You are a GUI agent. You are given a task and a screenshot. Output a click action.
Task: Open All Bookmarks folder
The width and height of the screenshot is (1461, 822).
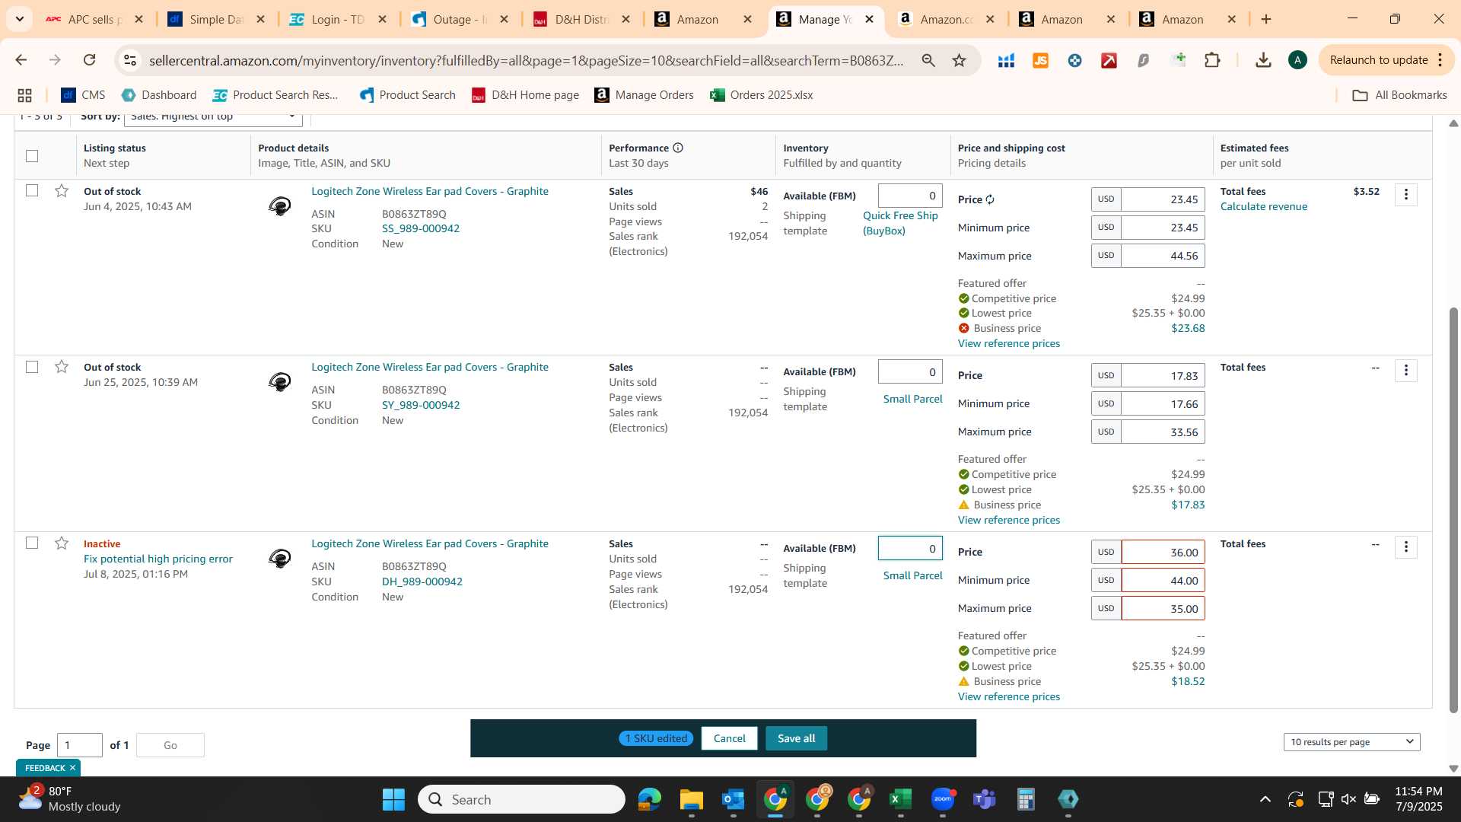(1399, 95)
